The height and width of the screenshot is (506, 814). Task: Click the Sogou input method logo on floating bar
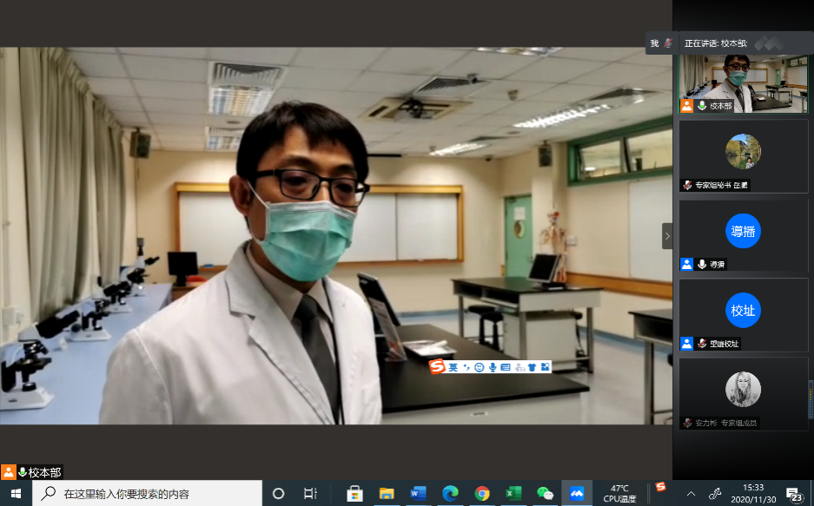(437, 366)
